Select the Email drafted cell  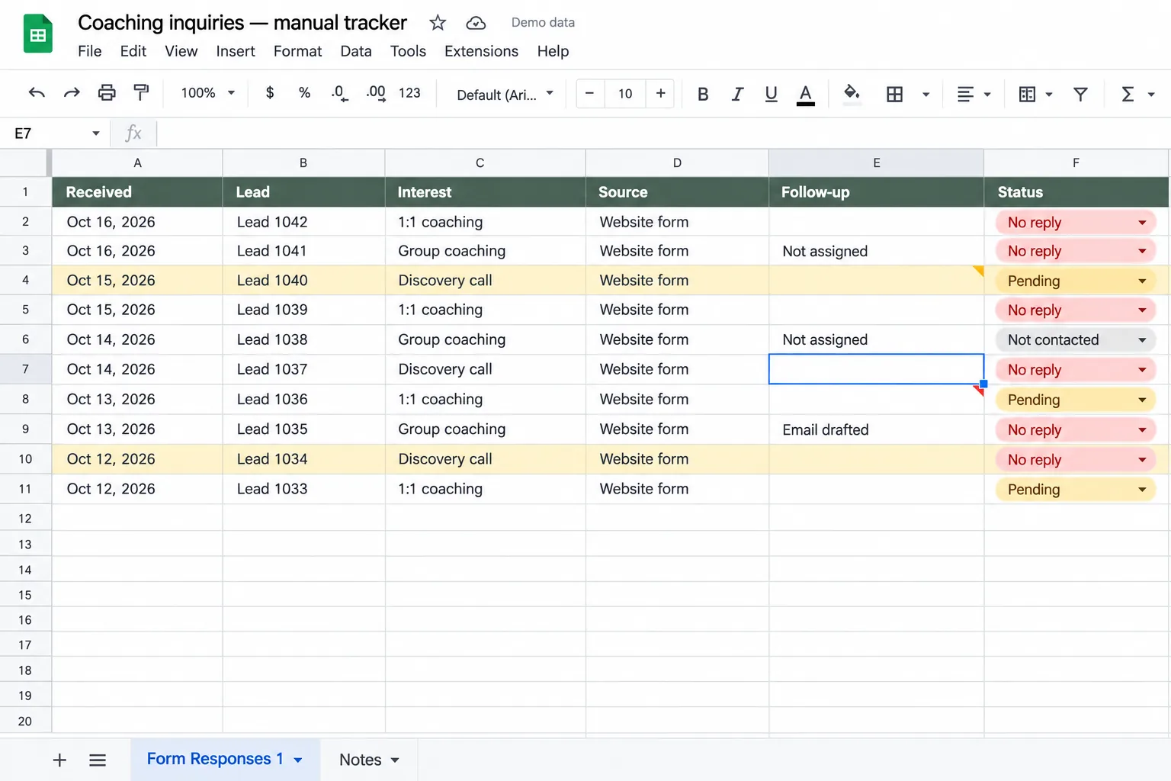(x=876, y=429)
